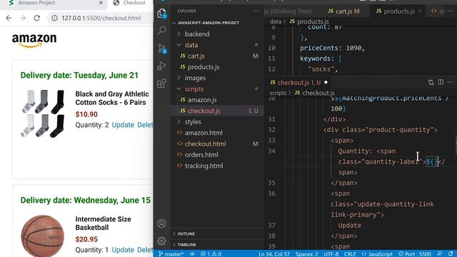Click the amazon logo on checkout page
The height and width of the screenshot is (257, 457).
pos(34,40)
